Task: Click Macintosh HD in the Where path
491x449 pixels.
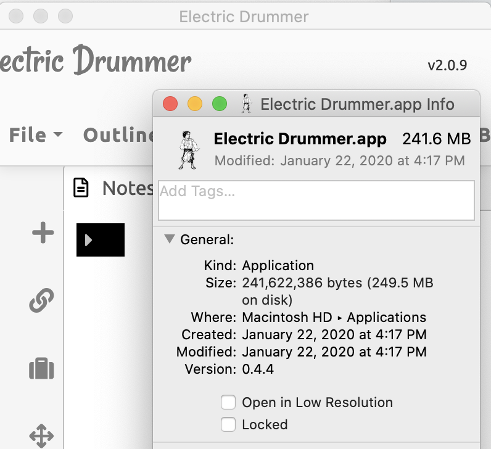Action: (287, 317)
